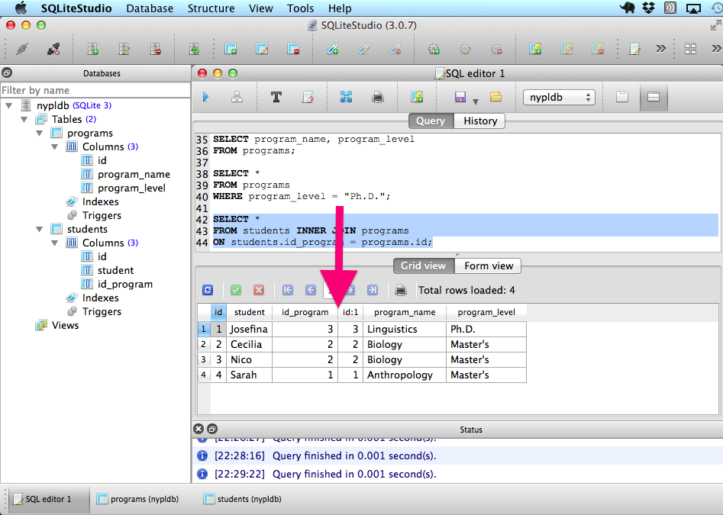Open the nypldb database dropdown
Image resolution: width=723 pixels, height=515 pixels.
(559, 98)
